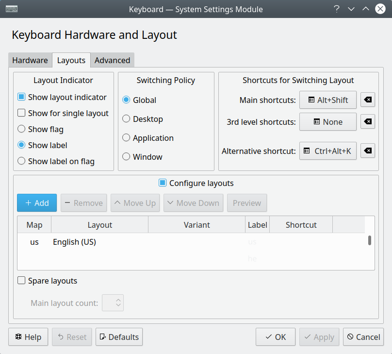Choose Show flag instead of Show label
Viewport: 392px width, 354px height.
[21, 129]
